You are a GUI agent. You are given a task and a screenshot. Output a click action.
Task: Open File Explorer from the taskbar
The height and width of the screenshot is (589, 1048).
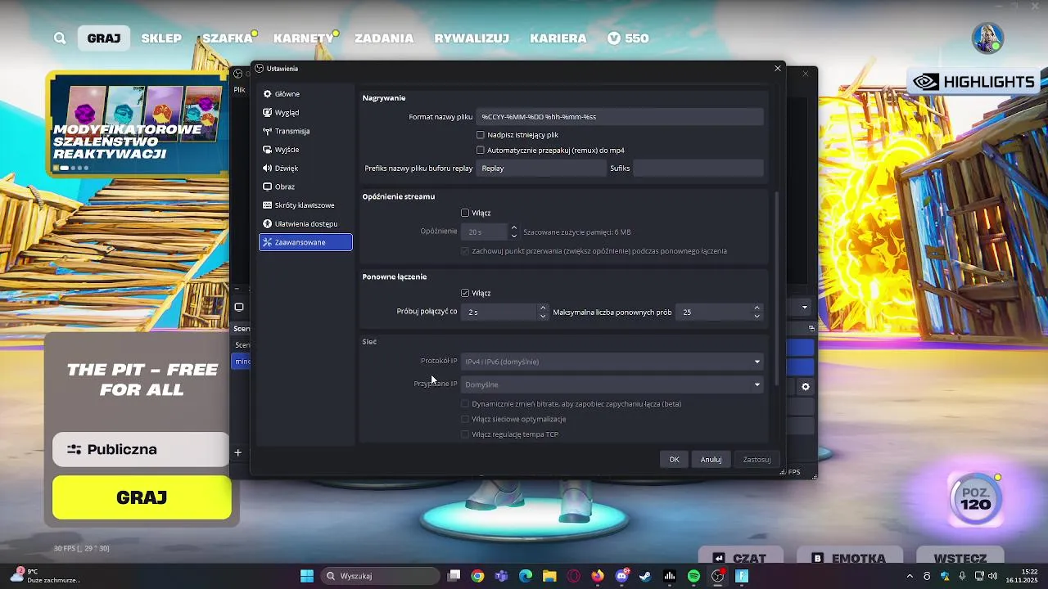click(x=549, y=576)
